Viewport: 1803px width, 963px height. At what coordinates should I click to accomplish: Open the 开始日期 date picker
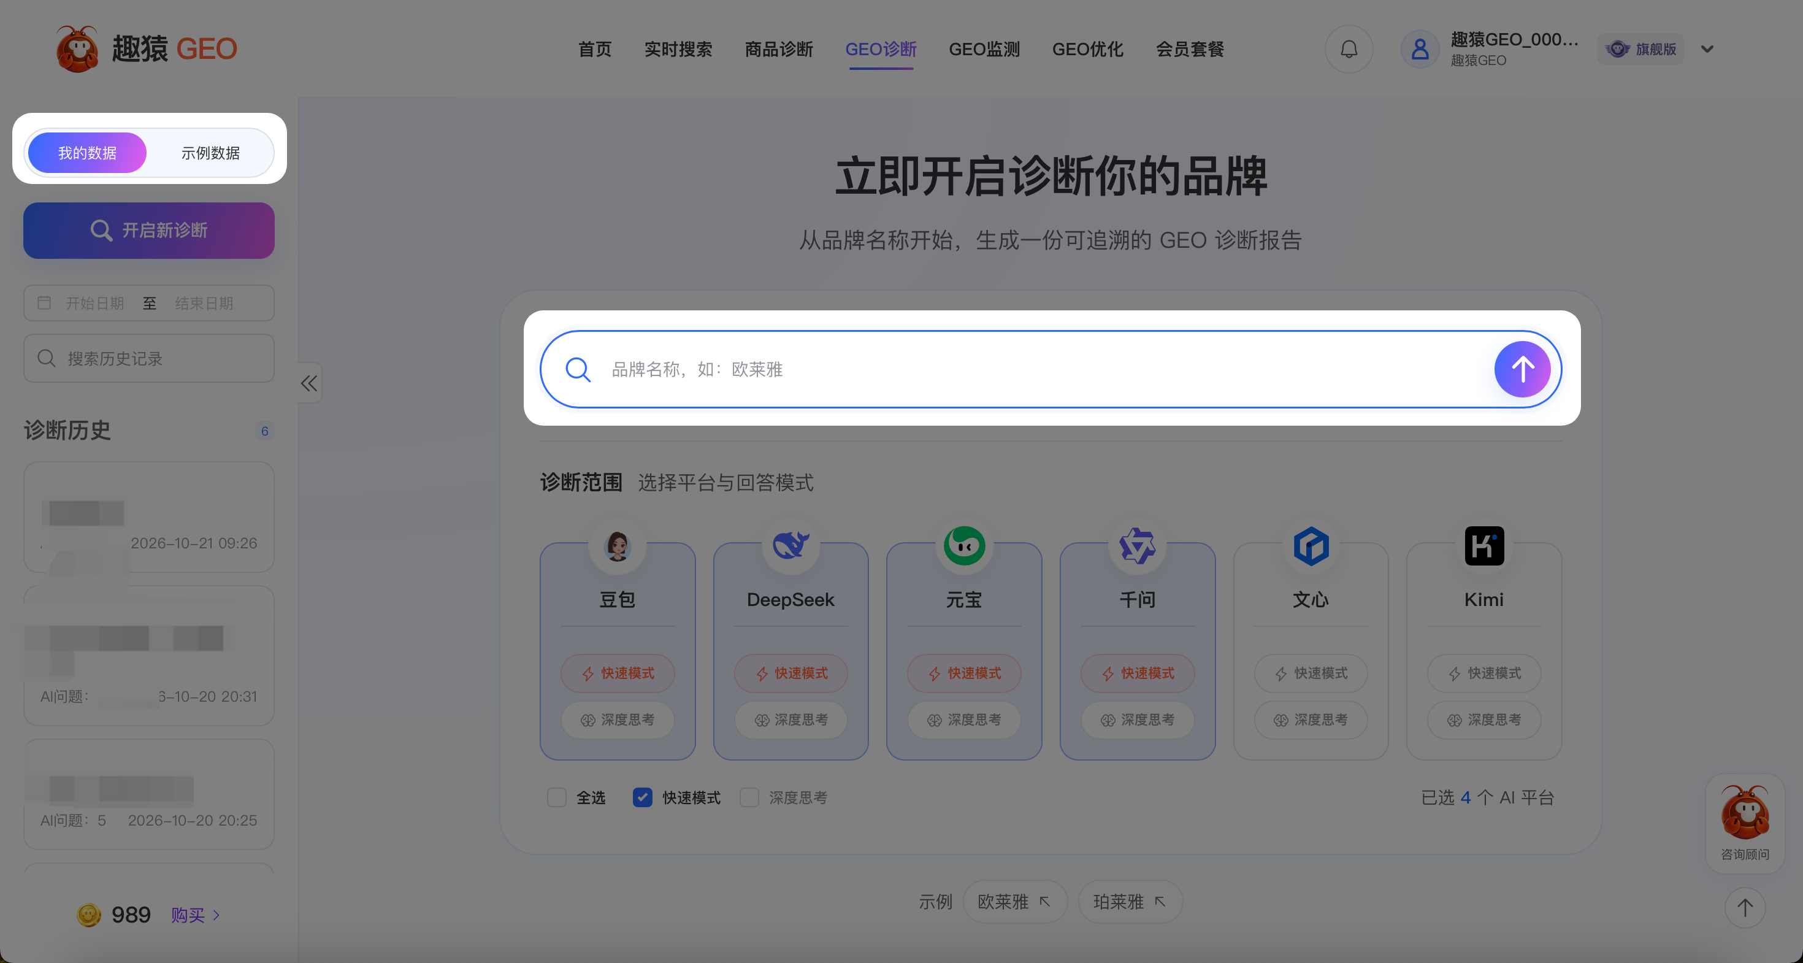(x=94, y=303)
